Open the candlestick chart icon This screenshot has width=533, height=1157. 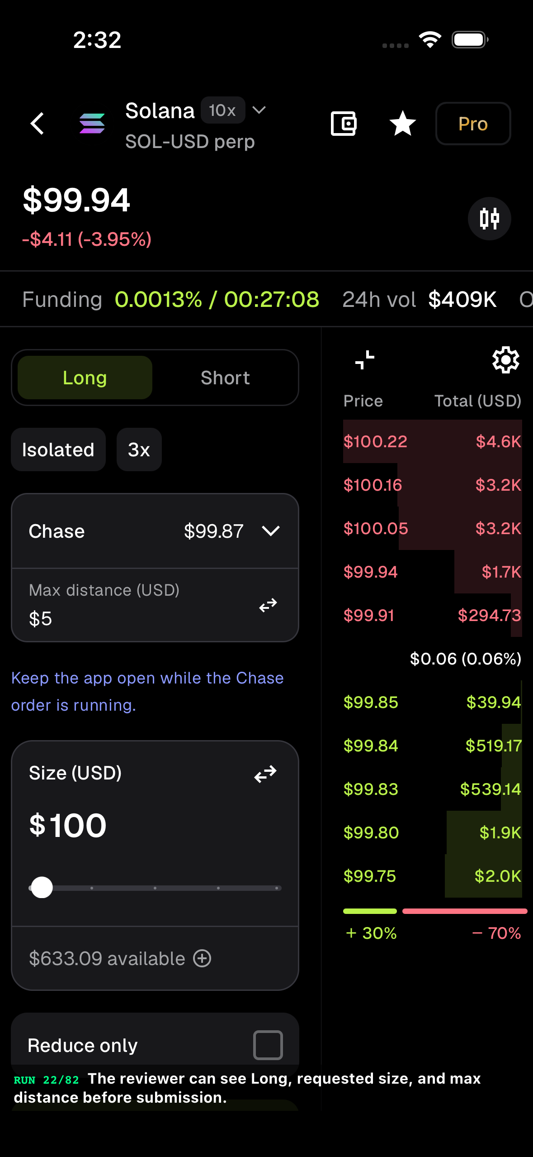click(x=489, y=219)
